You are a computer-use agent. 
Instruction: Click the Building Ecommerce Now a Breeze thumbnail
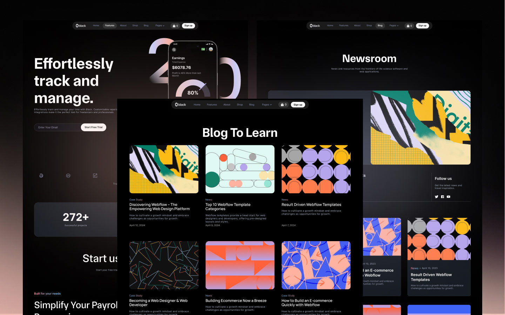240,265
